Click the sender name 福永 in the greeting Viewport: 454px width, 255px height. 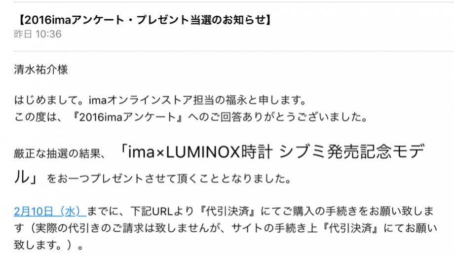point(236,100)
